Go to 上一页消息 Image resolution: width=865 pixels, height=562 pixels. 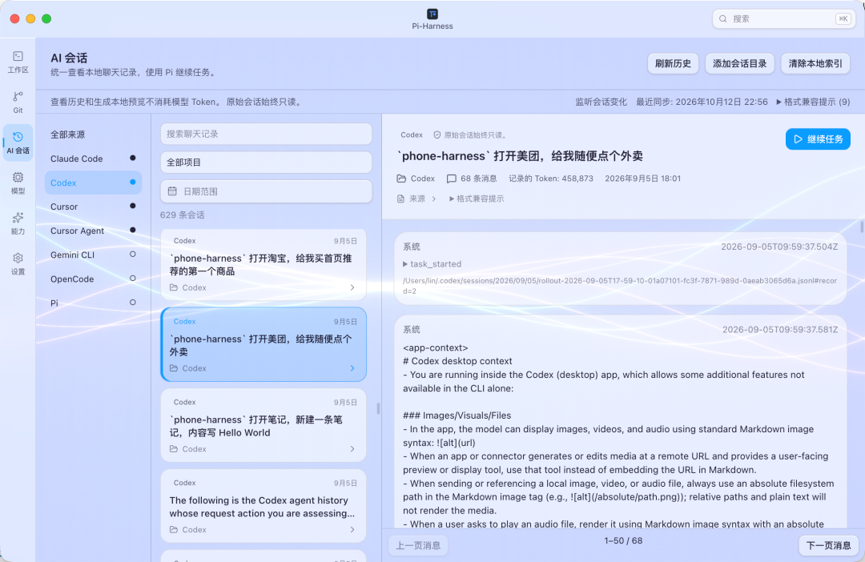[x=418, y=545]
